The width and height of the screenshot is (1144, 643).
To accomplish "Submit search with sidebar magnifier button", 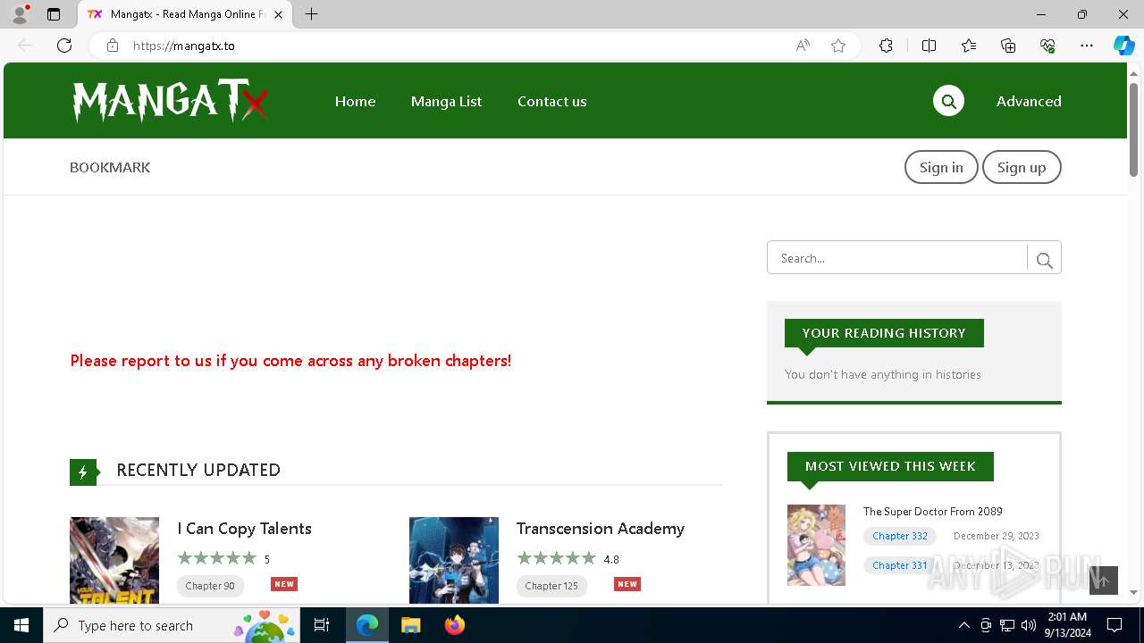I will coord(1044,260).
